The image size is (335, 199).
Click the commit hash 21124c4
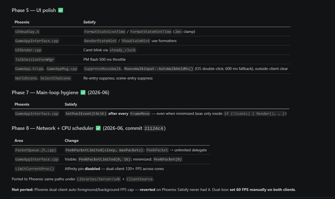[154, 128]
